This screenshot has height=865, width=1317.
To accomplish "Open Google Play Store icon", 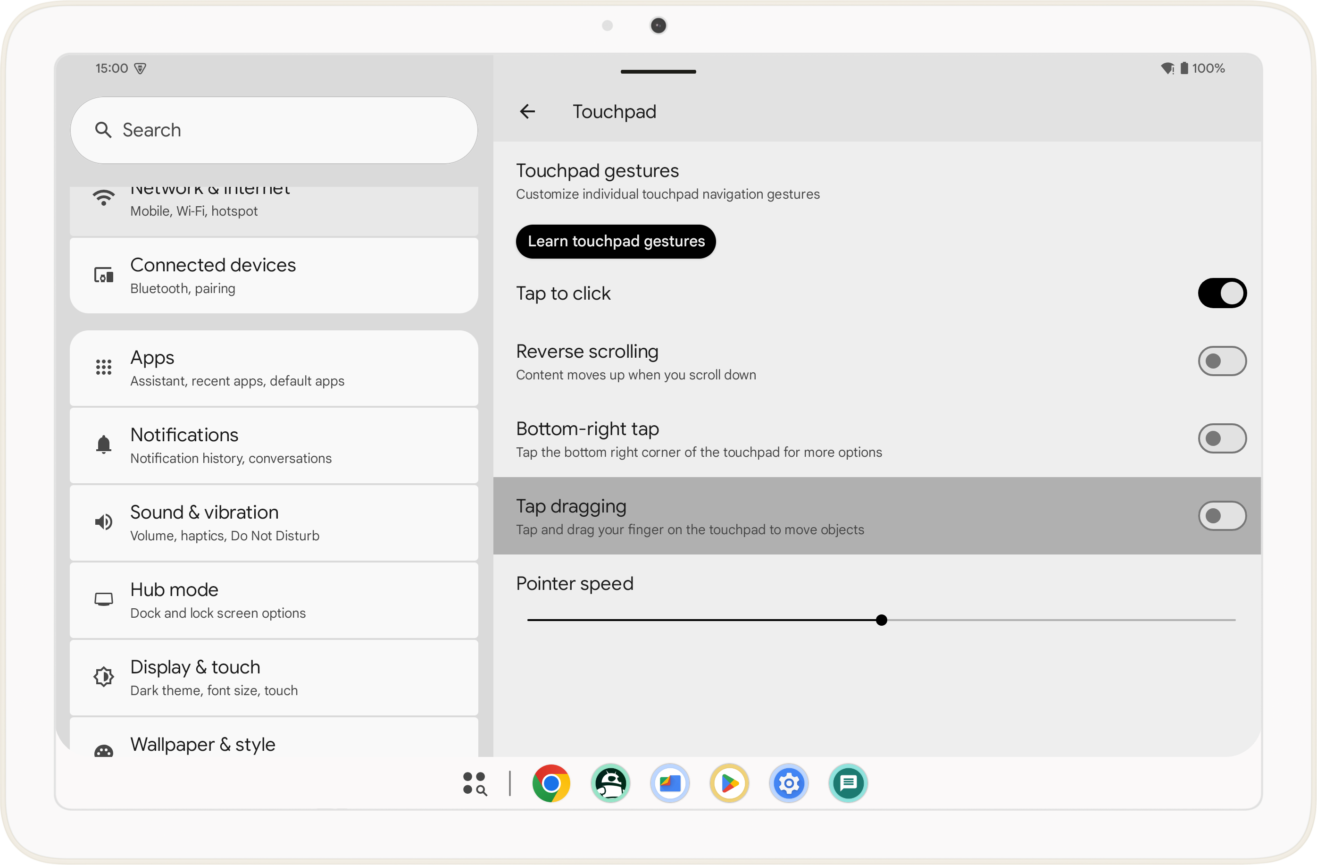I will coord(729,783).
